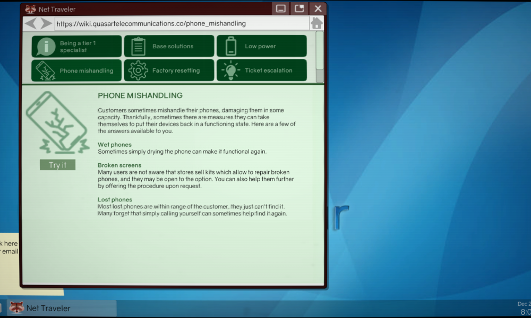
Task: Close the Net Traveler window
Action: [318, 9]
